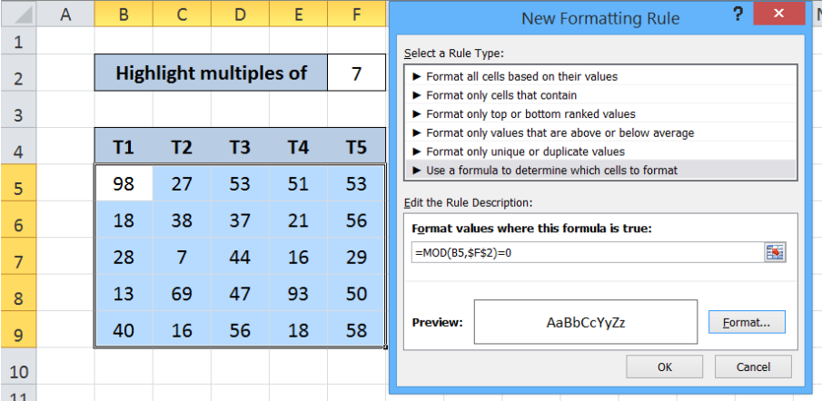Click the T5 header cell
The width and height of the screenshot is (822, 401).
pyautogui.click(x=356, y=145)
